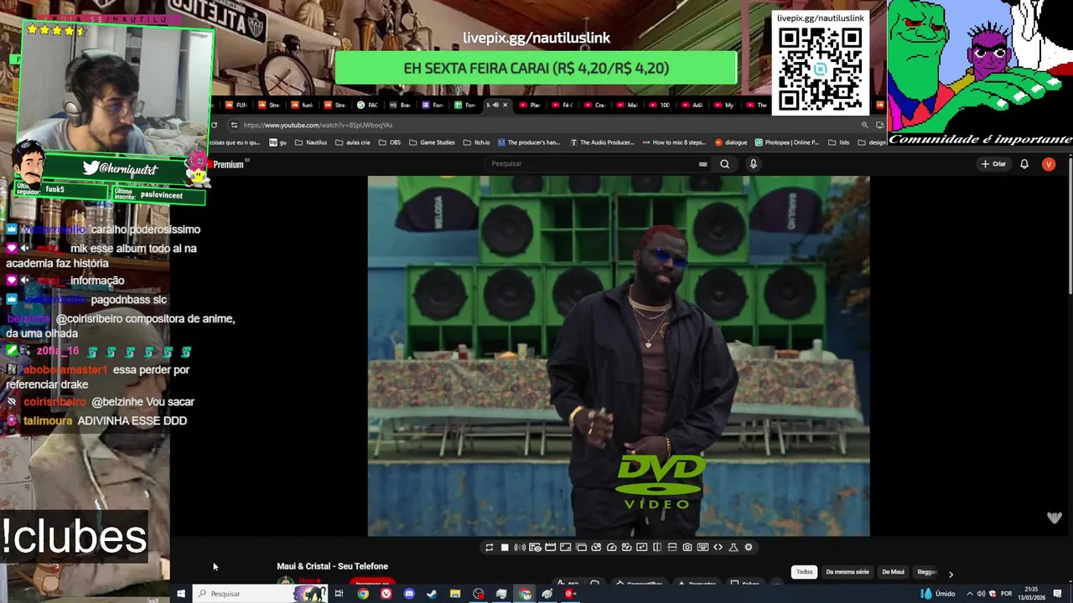Open the OBS bookmarks folder
The image size is (1073, 603).
[390, 142]
